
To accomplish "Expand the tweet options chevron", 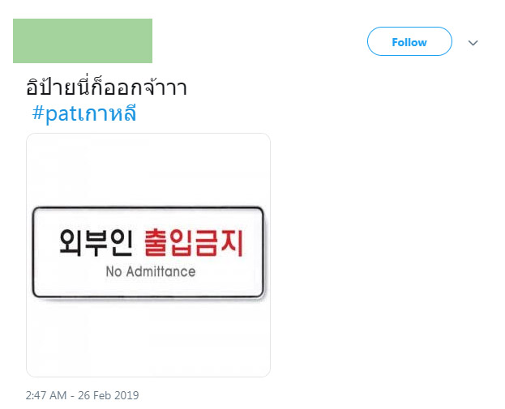I will [x=473, y=43].
